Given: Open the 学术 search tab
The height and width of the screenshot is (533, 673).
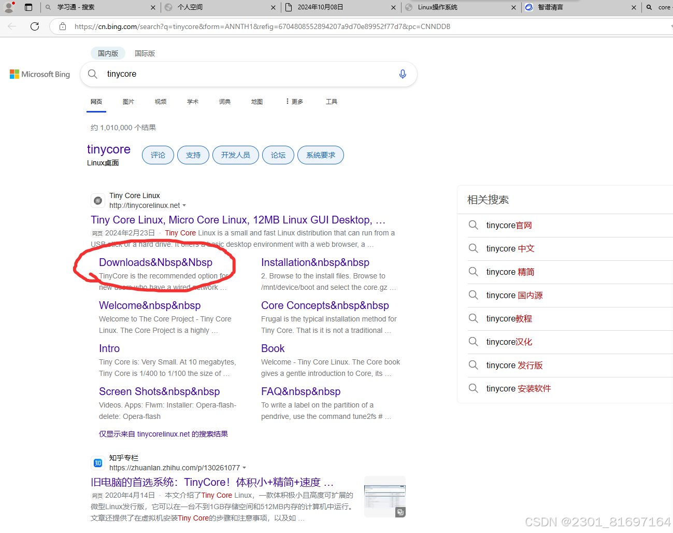Looking at the screenshot, I should pos(193,102).
